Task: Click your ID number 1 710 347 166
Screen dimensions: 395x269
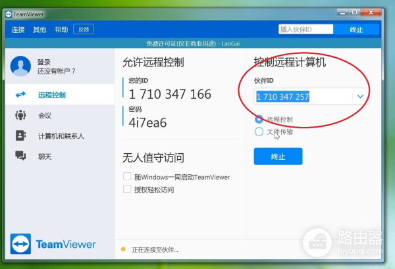Action: pos(170,94)
